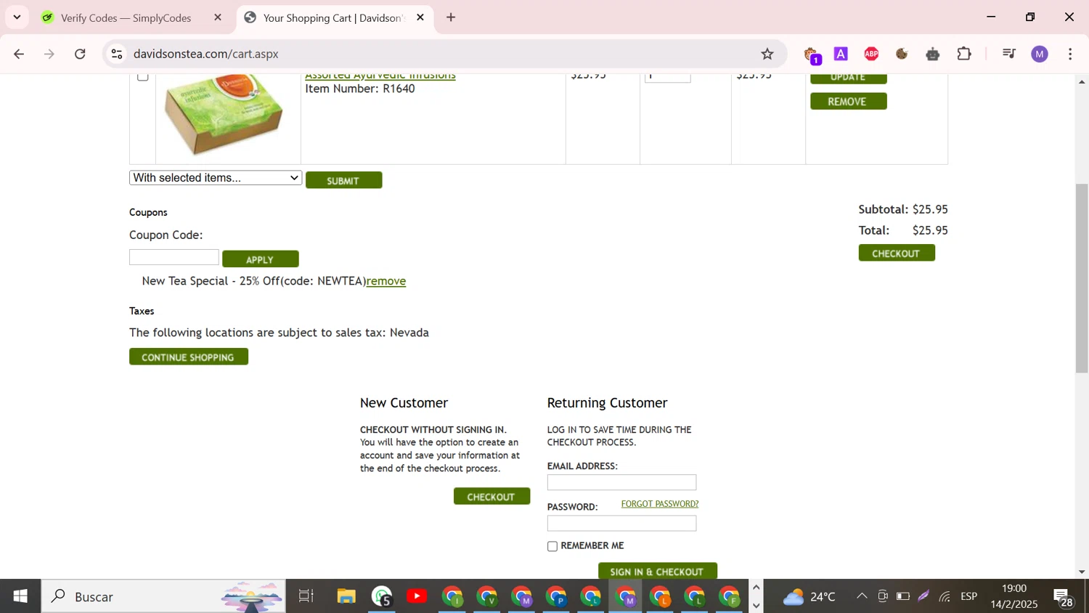Open the Windows Start menu
The width and height of the screenshot is (1089, 613).
tap(20, 596)
